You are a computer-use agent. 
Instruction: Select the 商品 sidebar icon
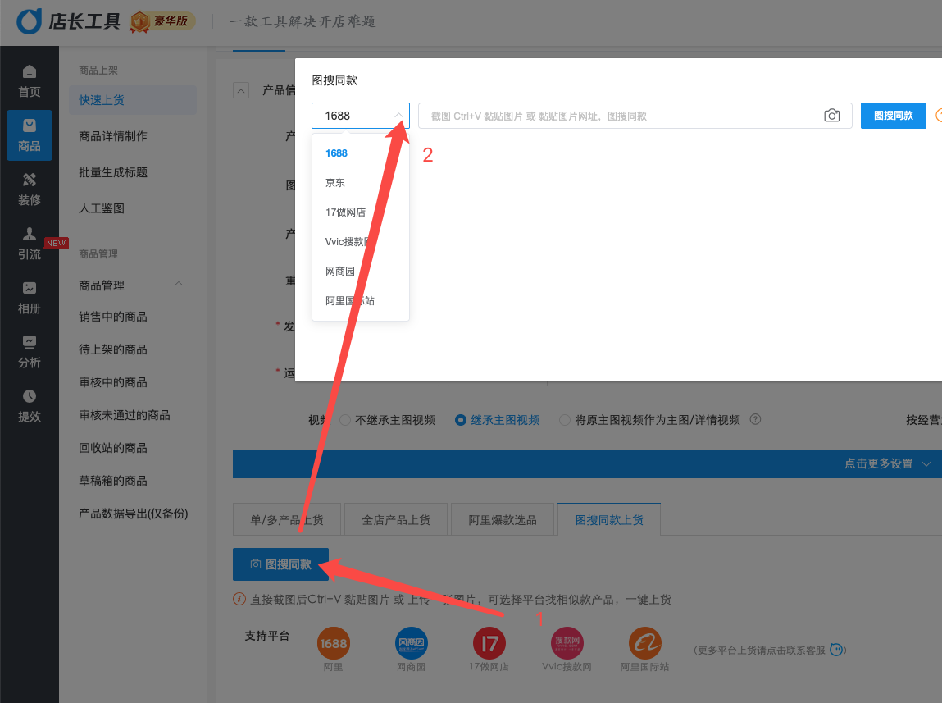tap(30, 135)
